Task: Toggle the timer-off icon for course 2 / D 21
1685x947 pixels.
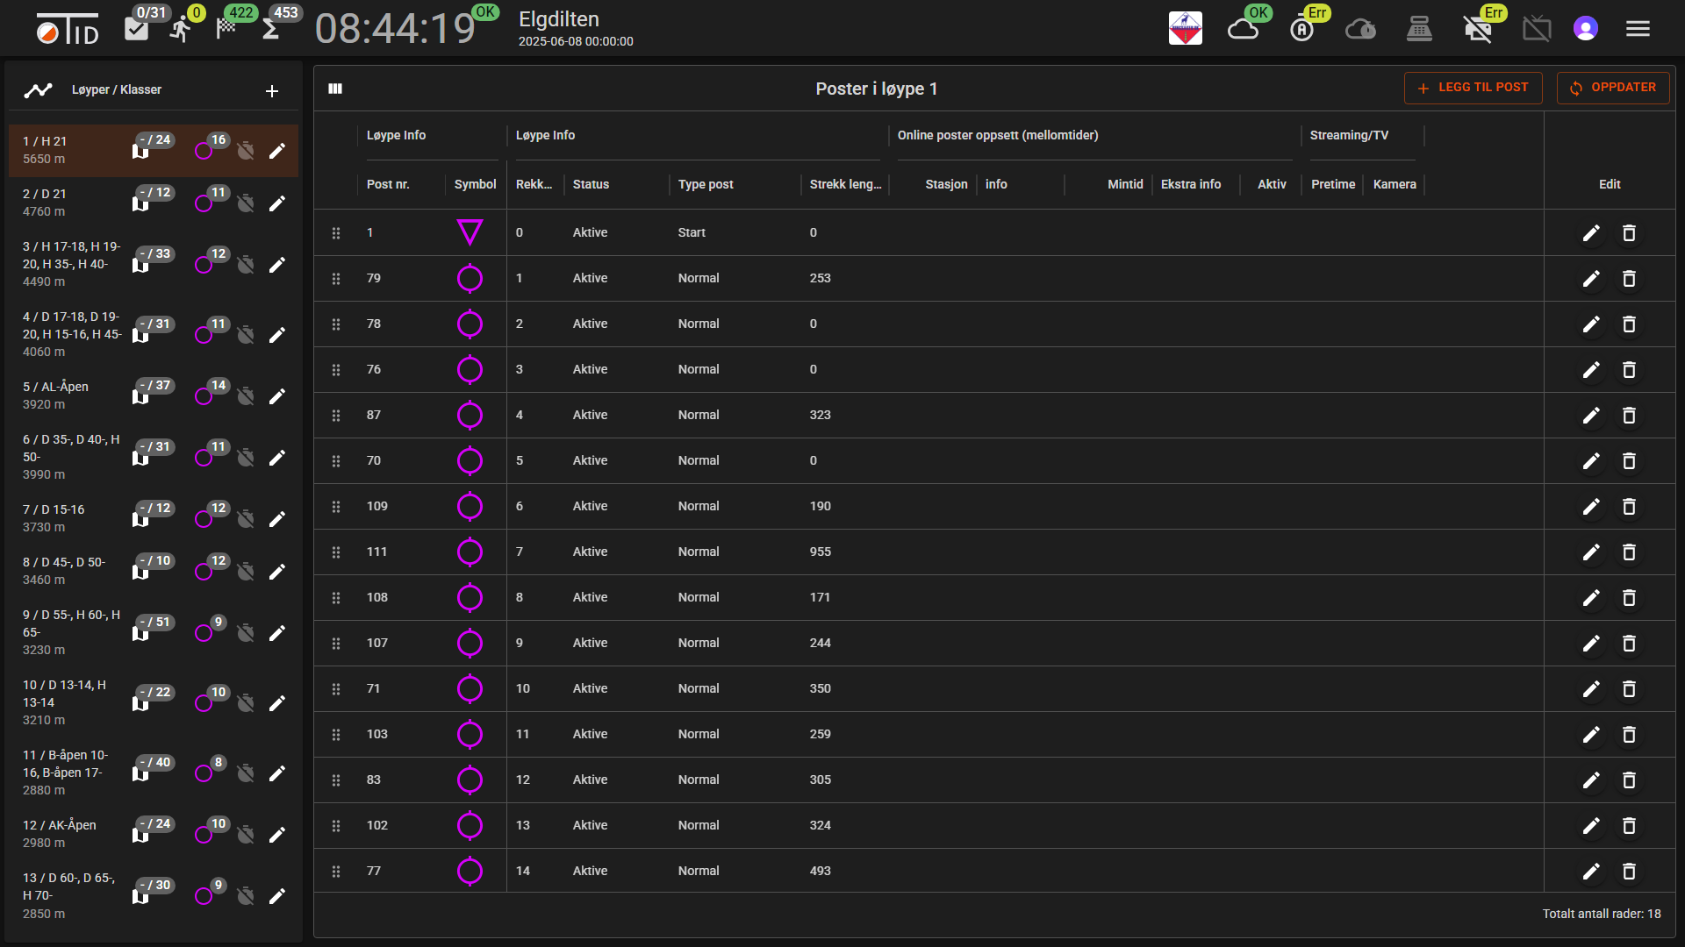Action: point(246,203)
